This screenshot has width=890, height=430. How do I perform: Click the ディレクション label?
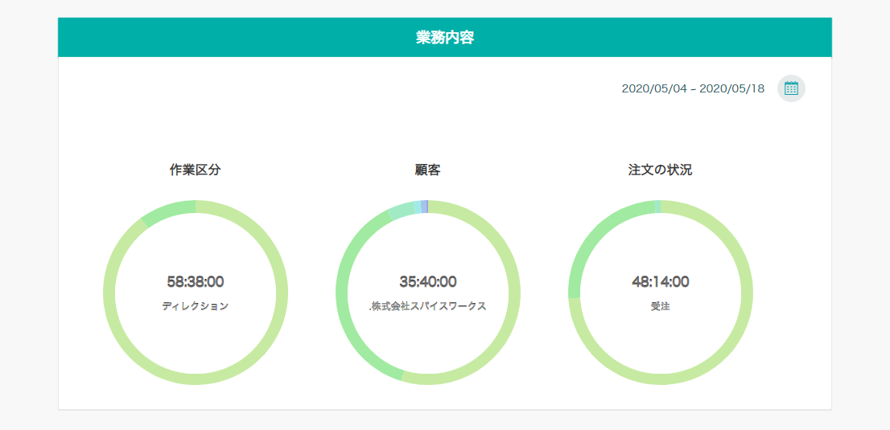click(x=196, y=305)
